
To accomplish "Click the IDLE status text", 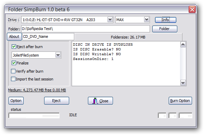I will pos(73,115).
